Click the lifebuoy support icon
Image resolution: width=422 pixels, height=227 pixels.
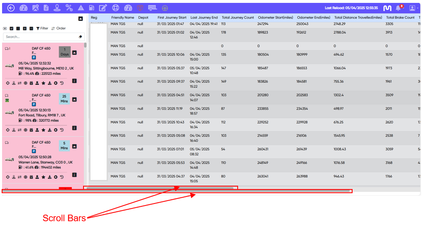(116, 8)
